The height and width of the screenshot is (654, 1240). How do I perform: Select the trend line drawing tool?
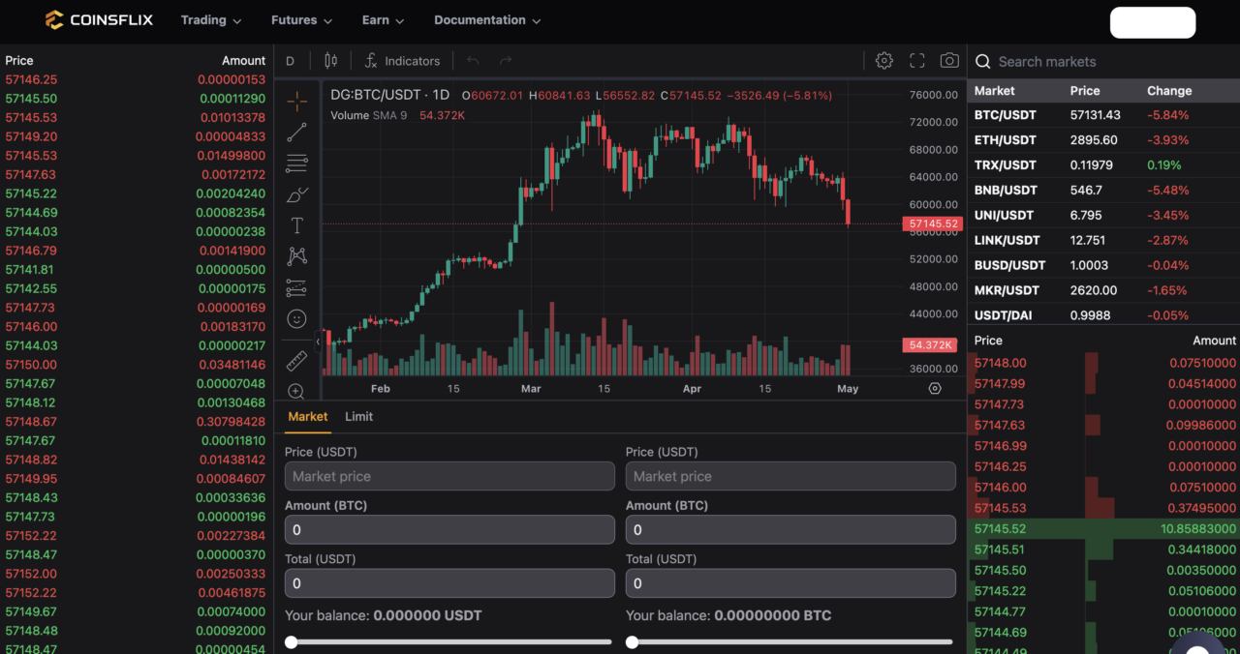[x=297, y=133]
